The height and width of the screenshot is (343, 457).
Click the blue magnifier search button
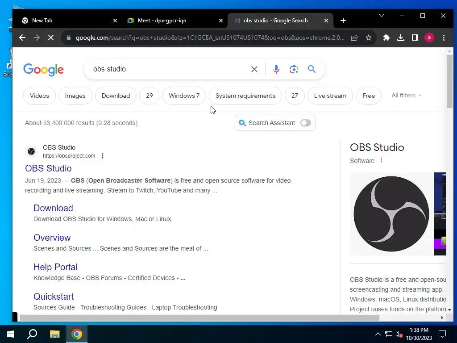tap(312, 69)
